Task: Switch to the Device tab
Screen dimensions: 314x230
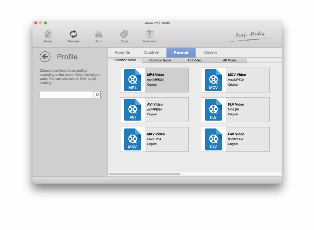Action: pyautogui.click(x=210, y=52)
